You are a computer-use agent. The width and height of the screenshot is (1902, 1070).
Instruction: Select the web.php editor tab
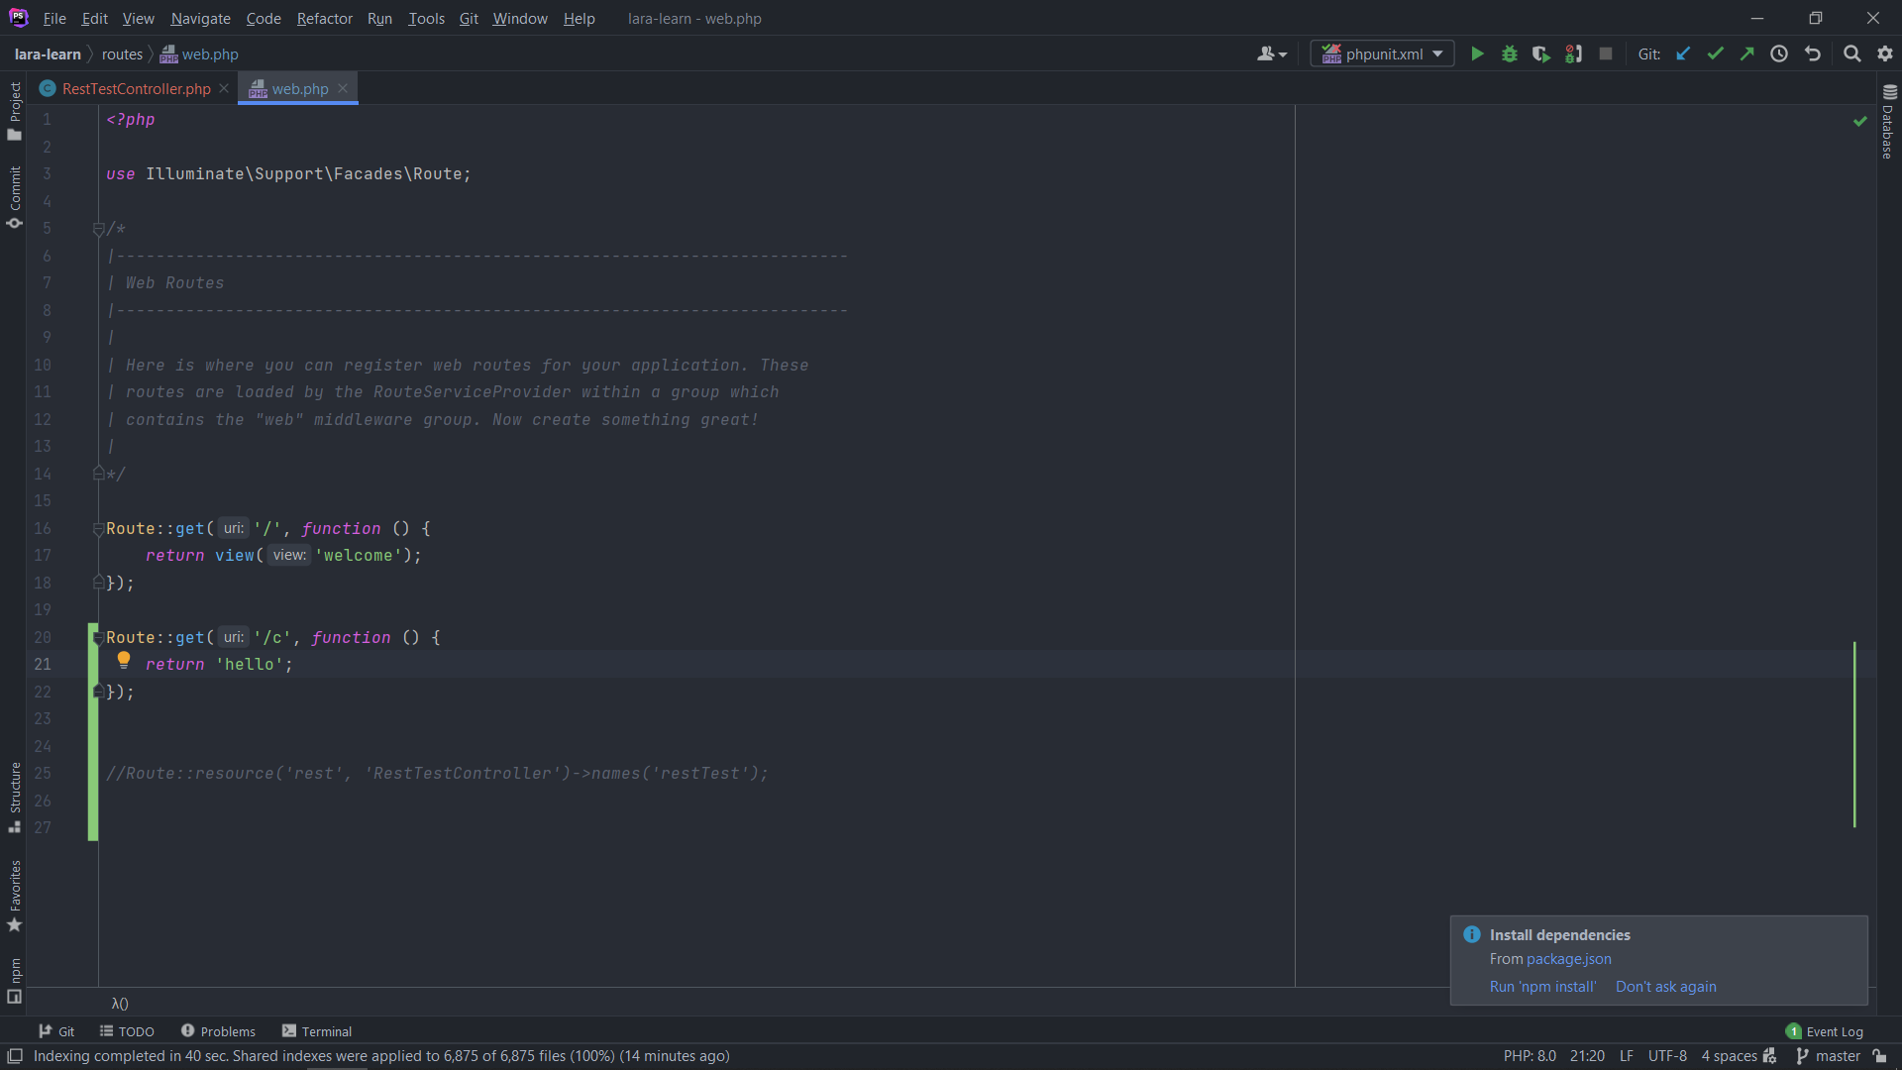coord(299,88)
